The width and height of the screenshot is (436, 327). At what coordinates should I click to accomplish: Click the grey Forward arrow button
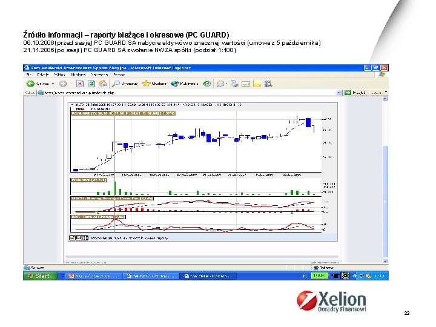(63, 84)
